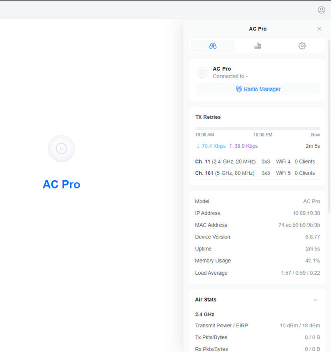The height and width of the screenshot is (352, 331).
Task: Click the WiFi 5 label on Ch. 161 row
Action: click(x=283, y=173)
